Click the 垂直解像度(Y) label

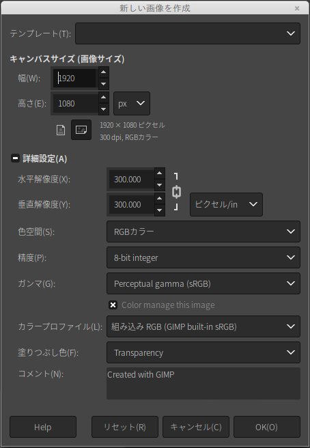click(x=44, y=205)
